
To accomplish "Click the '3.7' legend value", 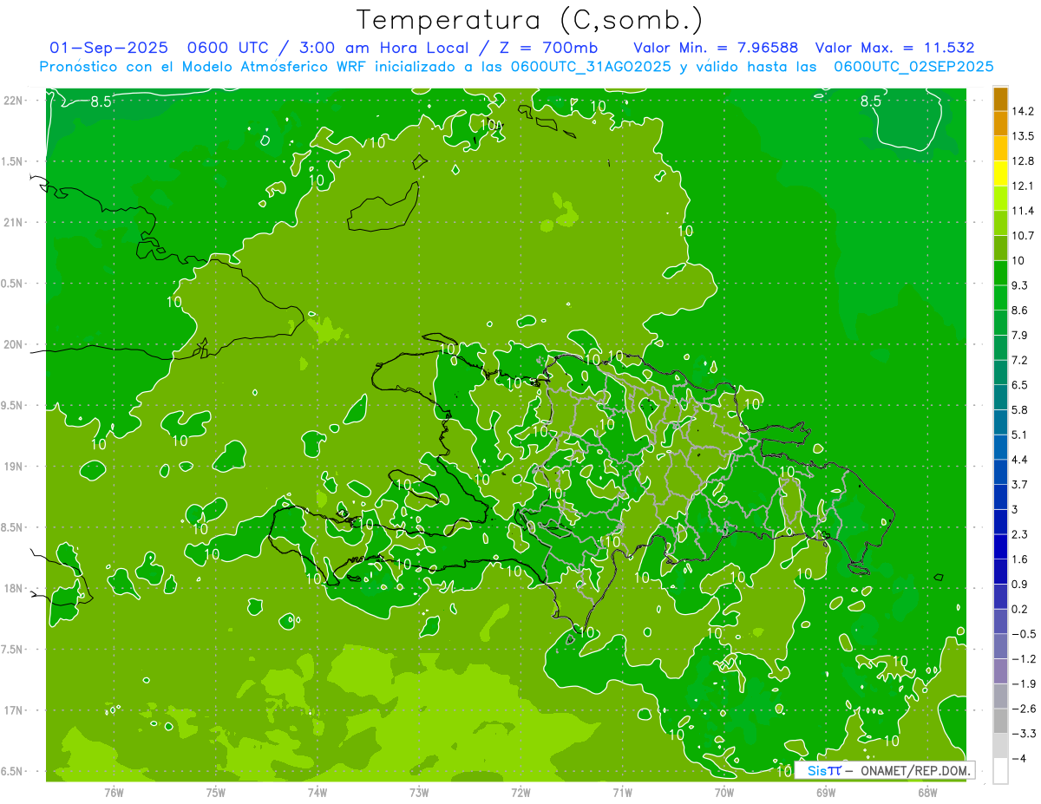I will [x=1020, y=485].
